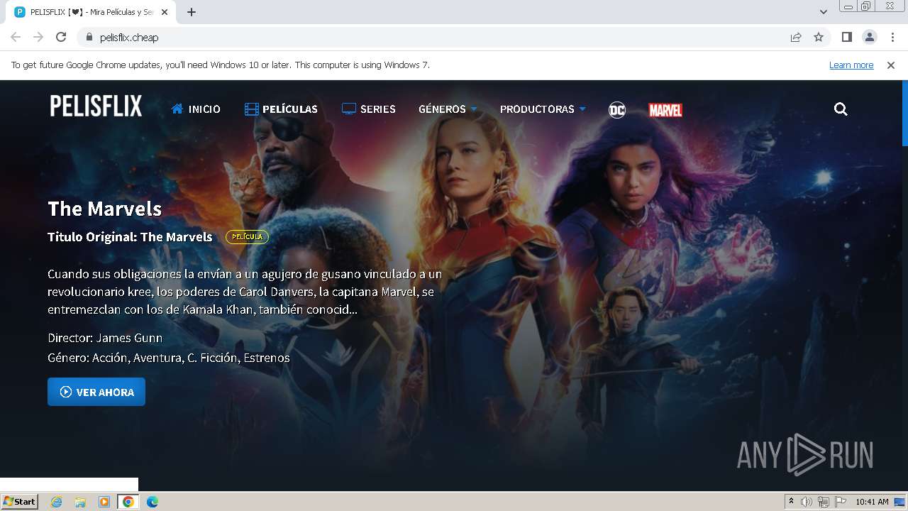Open the Acción genre link
This screenshot has width=908, height=511.
pos(110,358)
